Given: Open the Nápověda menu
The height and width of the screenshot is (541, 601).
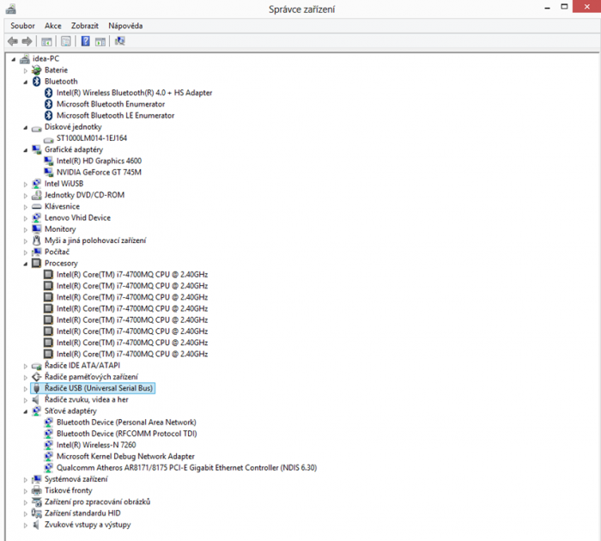Looking at the screenshot, I should [125, 26].
